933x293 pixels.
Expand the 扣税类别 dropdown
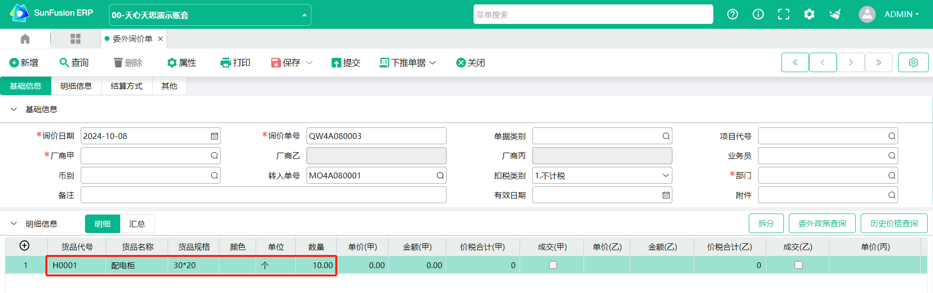coord(666,176)
